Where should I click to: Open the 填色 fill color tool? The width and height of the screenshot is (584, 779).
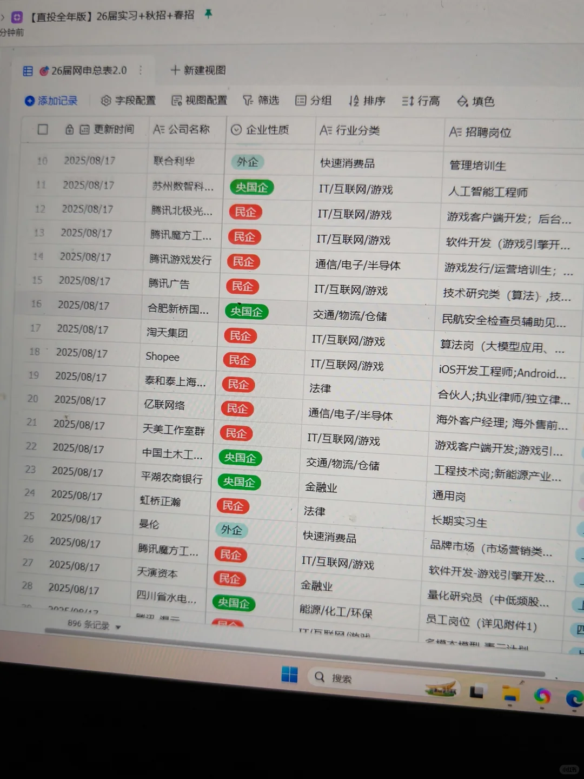(476, 102)
